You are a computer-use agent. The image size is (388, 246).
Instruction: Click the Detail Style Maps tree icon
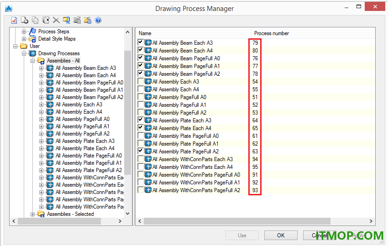[x=33, y=39]
